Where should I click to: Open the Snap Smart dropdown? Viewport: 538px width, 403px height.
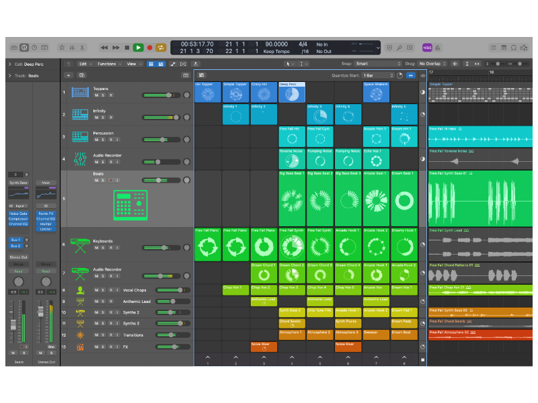tap(378, 64)
